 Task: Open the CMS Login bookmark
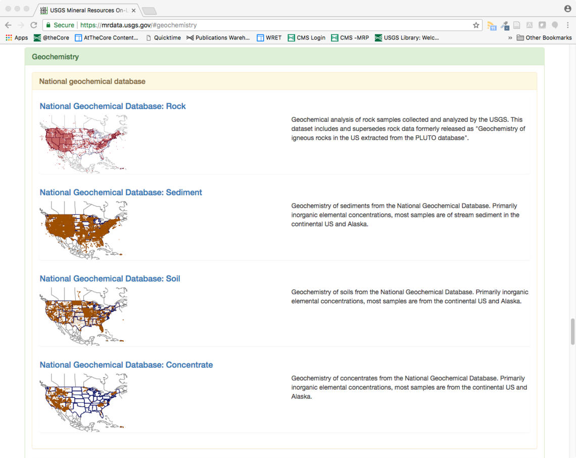[306, 37]
